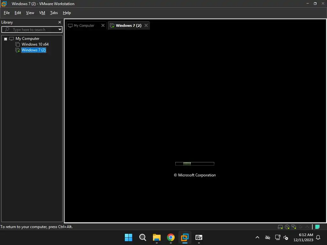Viewport: 327px width, 245px height.
Task: Click the dimmed USB controller status icon
Action: 307,227
